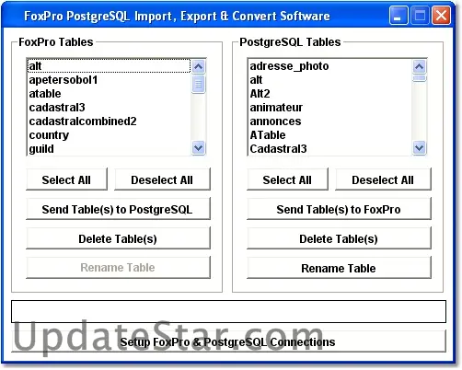
Task: Click Send Table(s) to PostgreSQL
Action: coord(118,209)
